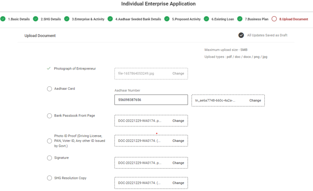Switch to 4.Aadhaar Seeded Bank Details step
Viewport: 313px width, 191px height.
(138, 19)
